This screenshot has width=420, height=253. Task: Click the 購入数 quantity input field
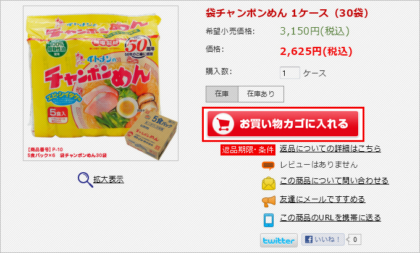pyautogui.click(x=290, y=73)
